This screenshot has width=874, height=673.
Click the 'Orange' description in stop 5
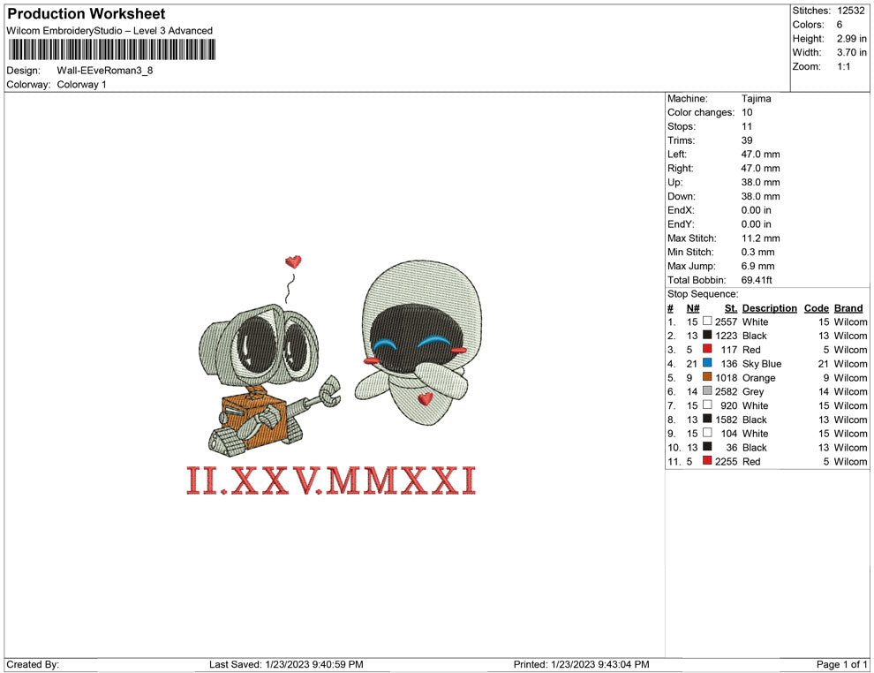click(758, 377)
